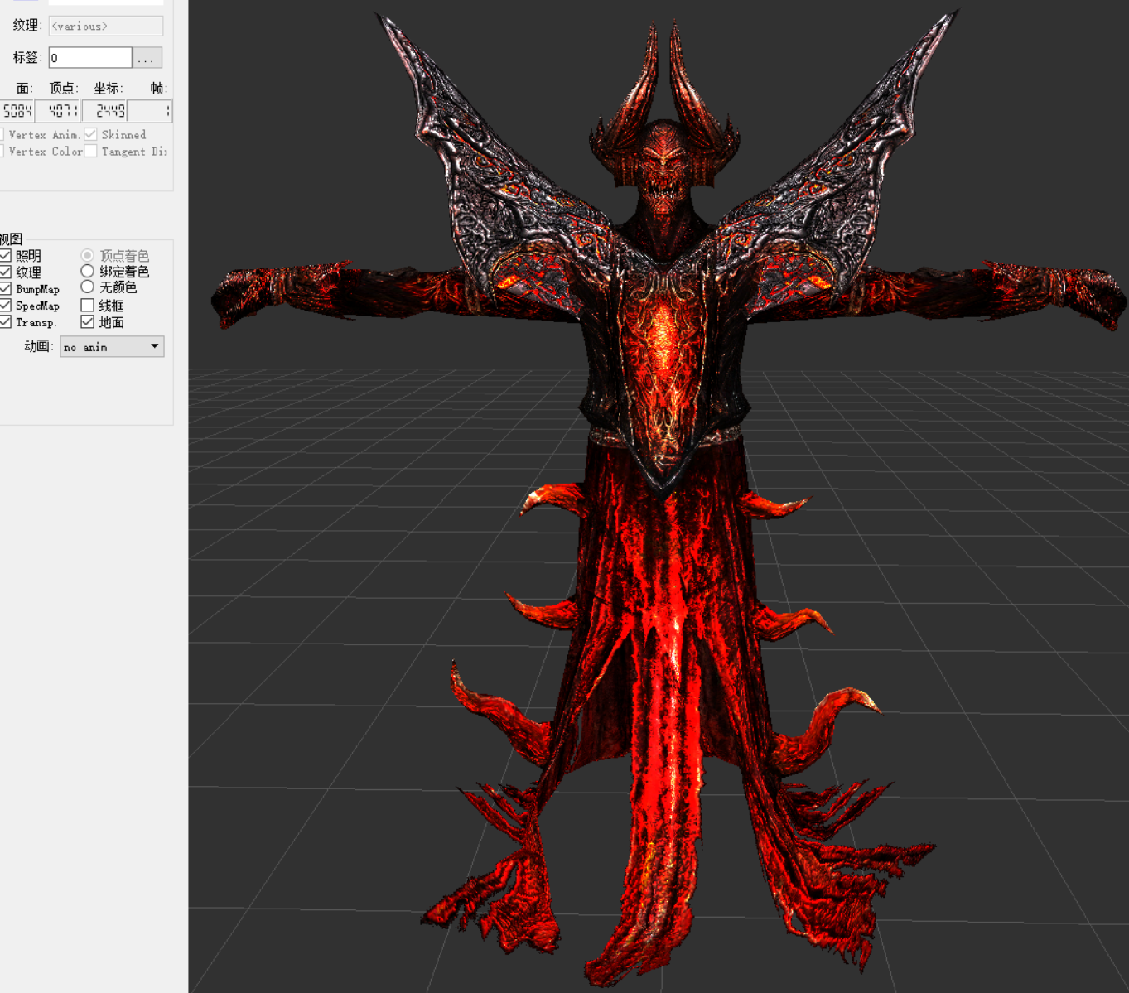Turn off the BumpMap checkbox
Screen dimensions: 1129x993
pos(5,289)
